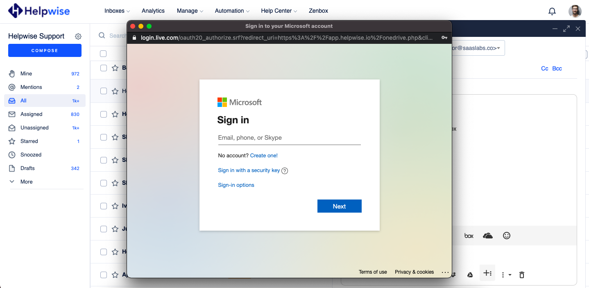
Task: Discard the draft using the trash icon
Action: point(521,274)
